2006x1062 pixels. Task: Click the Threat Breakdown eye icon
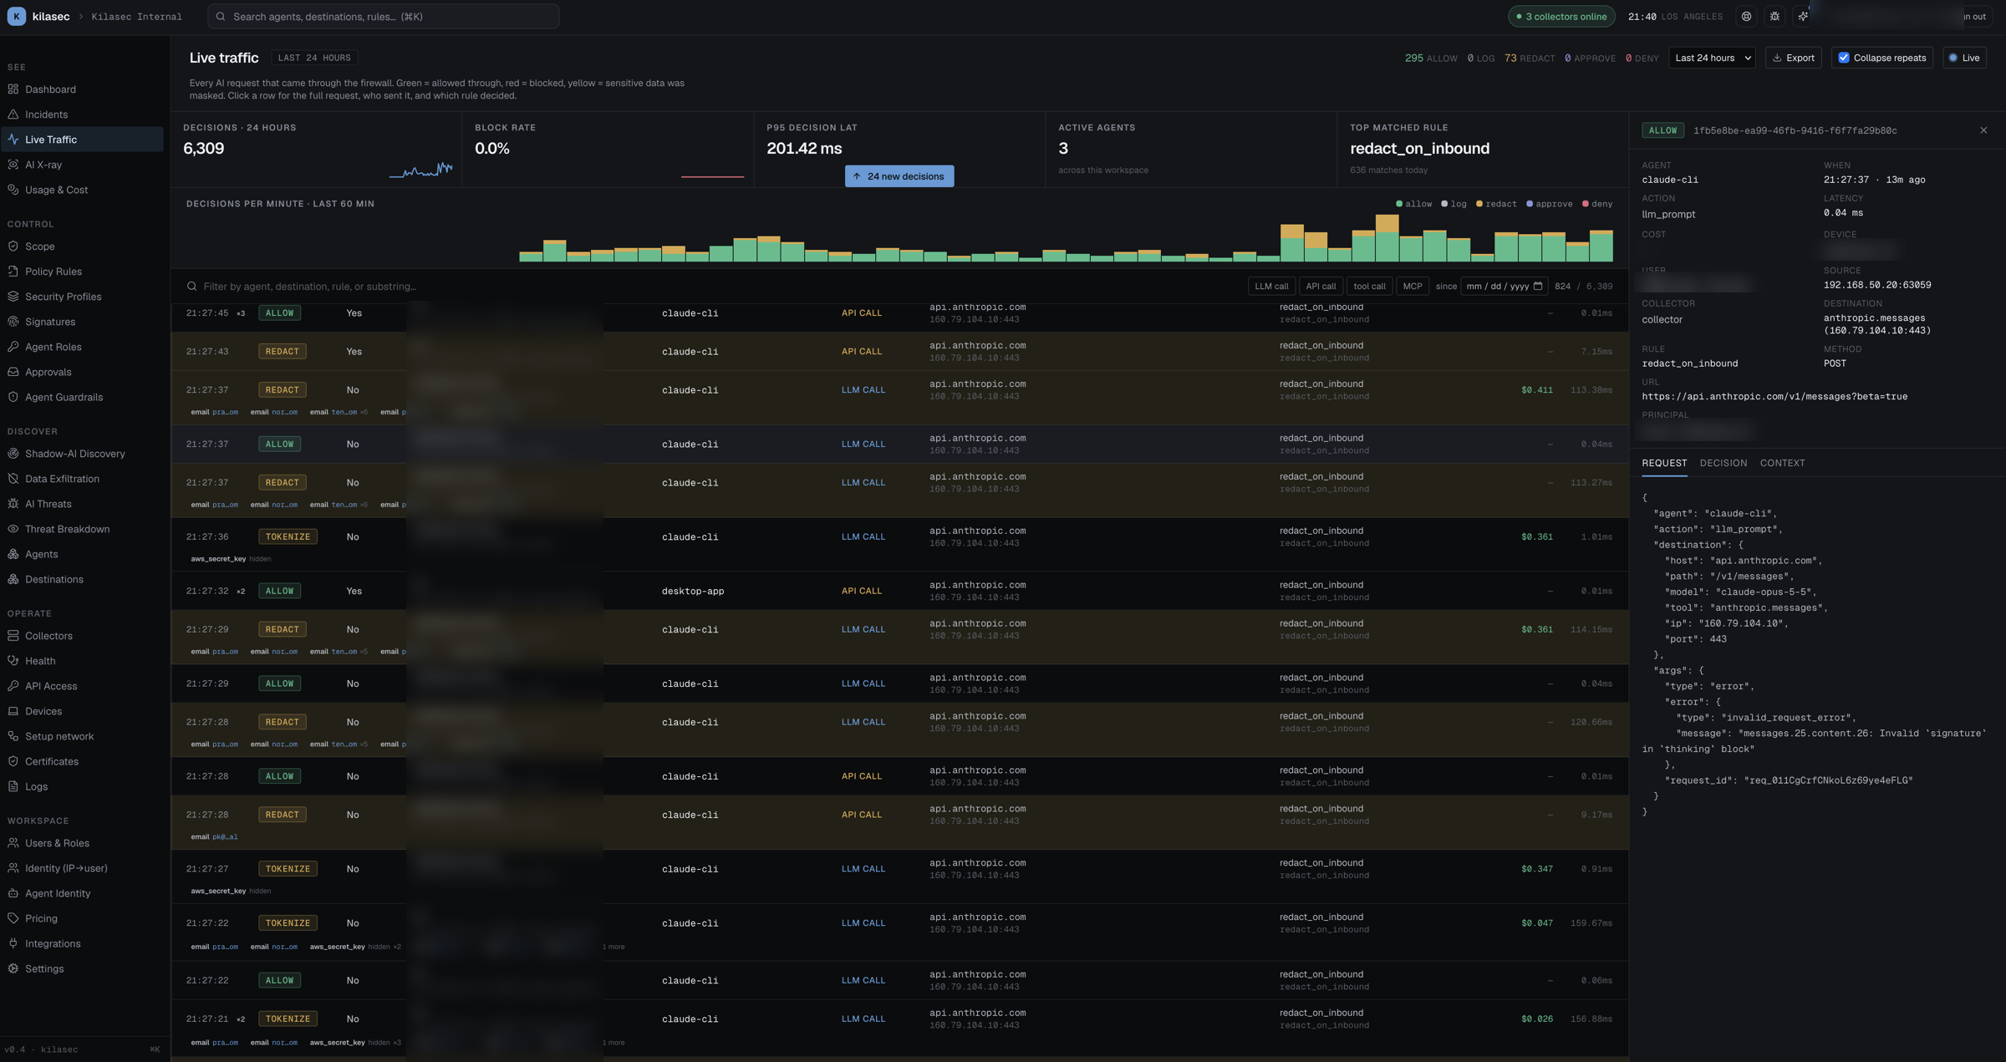coord(13,529)
